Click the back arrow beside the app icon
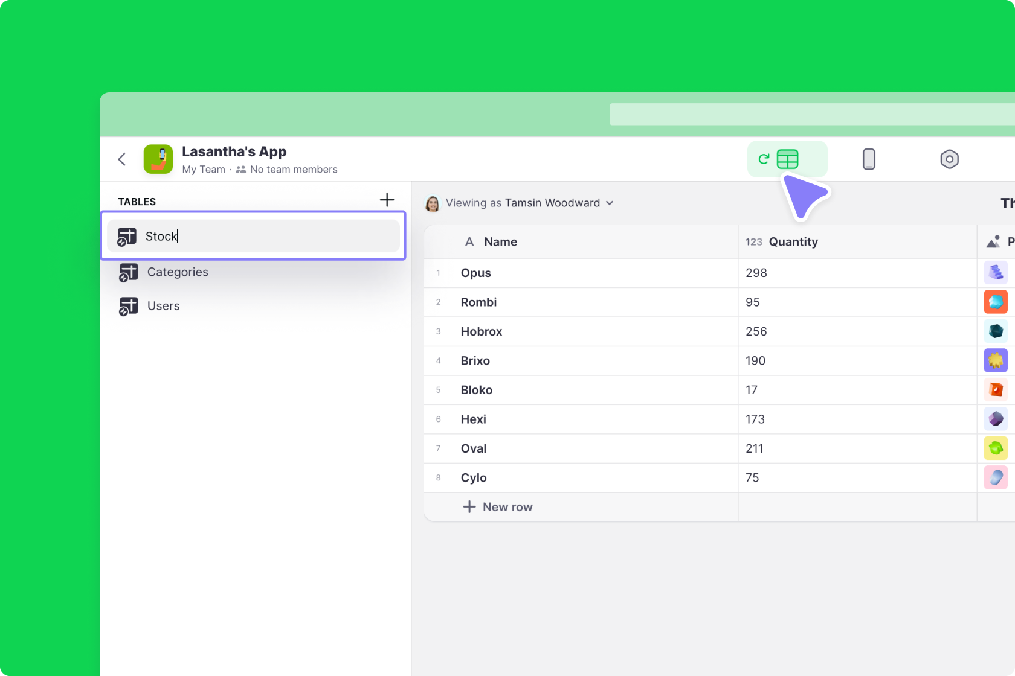The width and height of the screenshot is (1015, 676). 122,159
